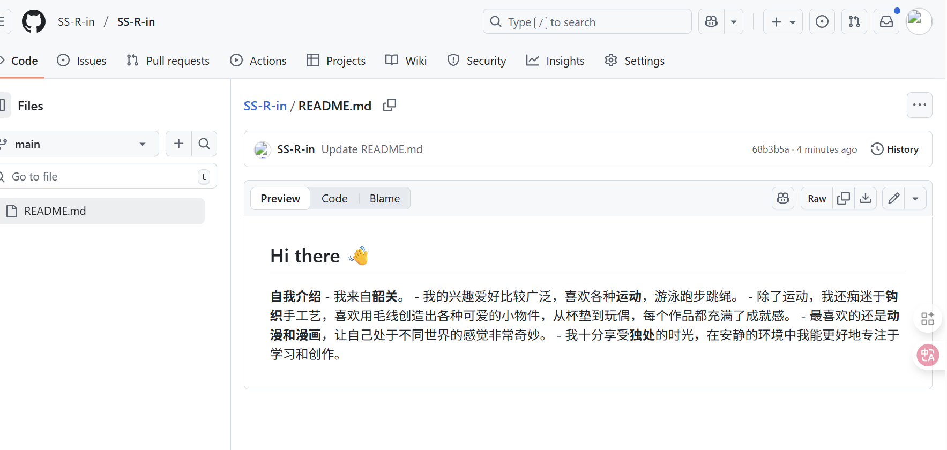
Task: Open Copilot chat icon in header
Action: click(x=711, y=22)
